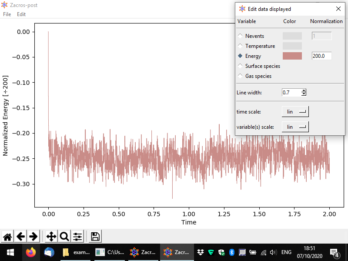Image resolution: width=348 pixels, height=261 pixels.
Task: Go back to previous view arrow
Action: click(x=20, y=237)
